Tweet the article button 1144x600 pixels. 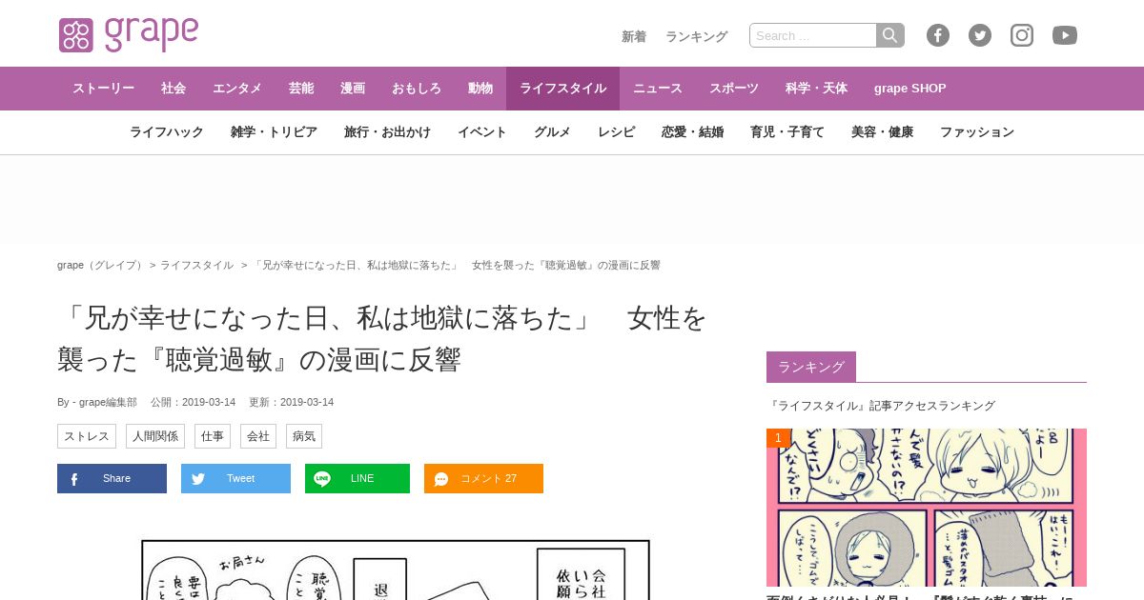click(235, 478)
